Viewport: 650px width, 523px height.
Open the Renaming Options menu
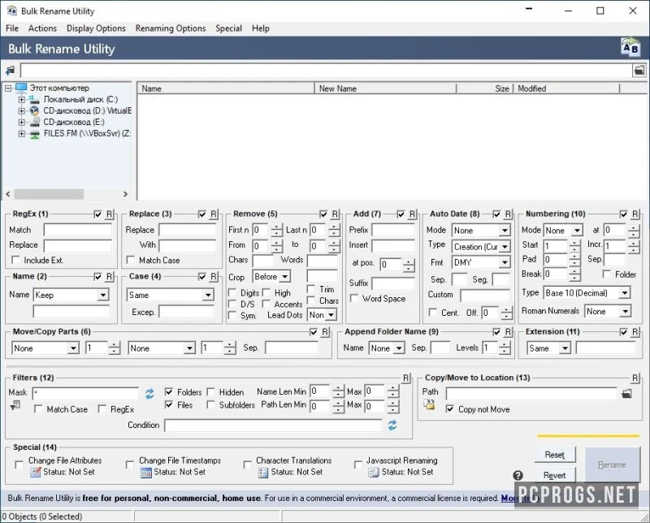pos(171,28)
